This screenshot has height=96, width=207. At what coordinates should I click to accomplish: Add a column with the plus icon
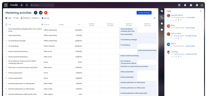point(79,25)
